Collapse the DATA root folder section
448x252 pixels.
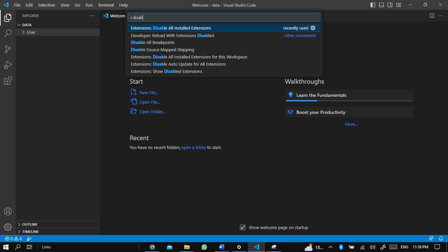58,25
